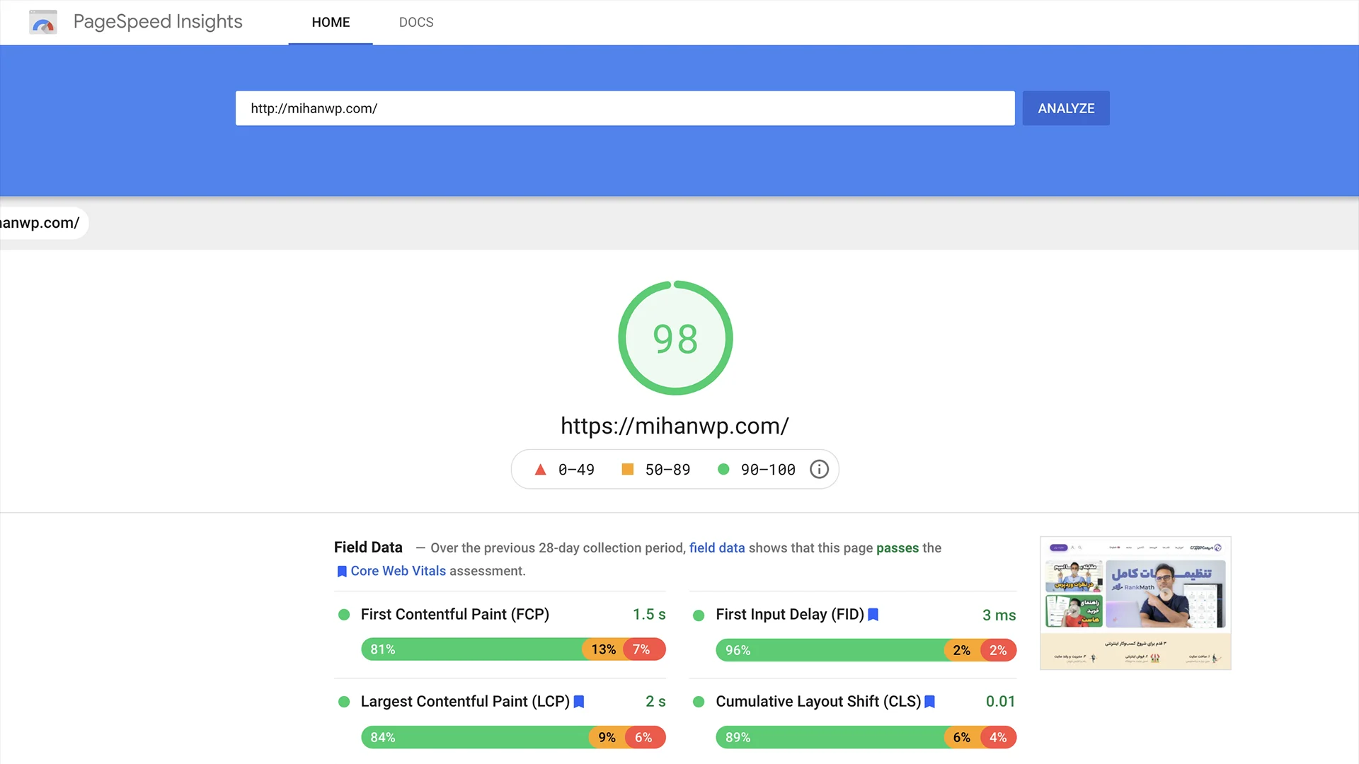1359x764 pixels.
Task: Click the First Contentful Paint (FCP) label
Action: pos(455,615)
